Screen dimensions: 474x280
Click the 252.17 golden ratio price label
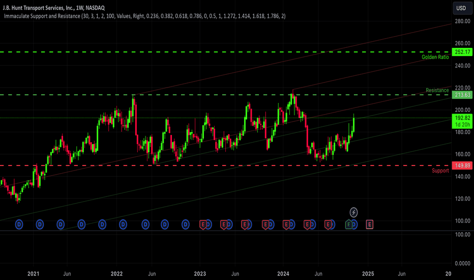pyautogui.click(x=462, y=52)
